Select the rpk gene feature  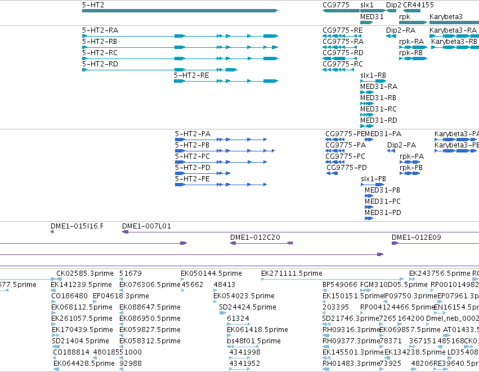click(x=413, y=23)
